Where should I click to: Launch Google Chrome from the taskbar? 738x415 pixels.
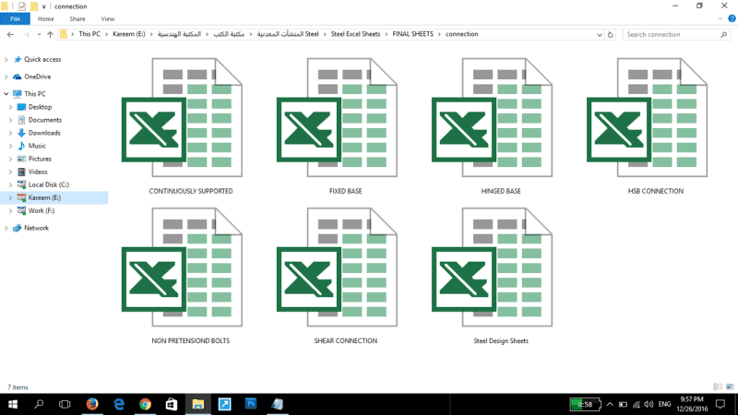(x=145, y=404)
